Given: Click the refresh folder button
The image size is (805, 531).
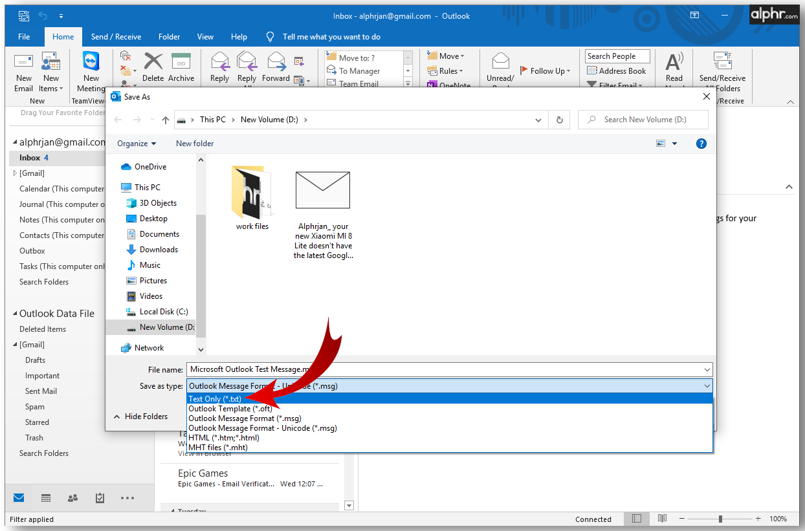Looking at the screenshot, I should point(559,120).
